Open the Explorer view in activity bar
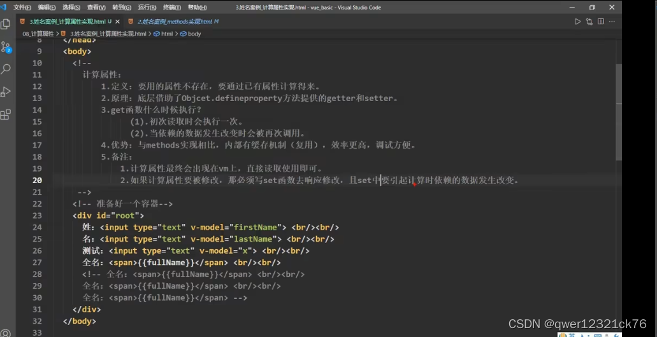The height and width of the screenshot is (337, 657). (6, 24)
